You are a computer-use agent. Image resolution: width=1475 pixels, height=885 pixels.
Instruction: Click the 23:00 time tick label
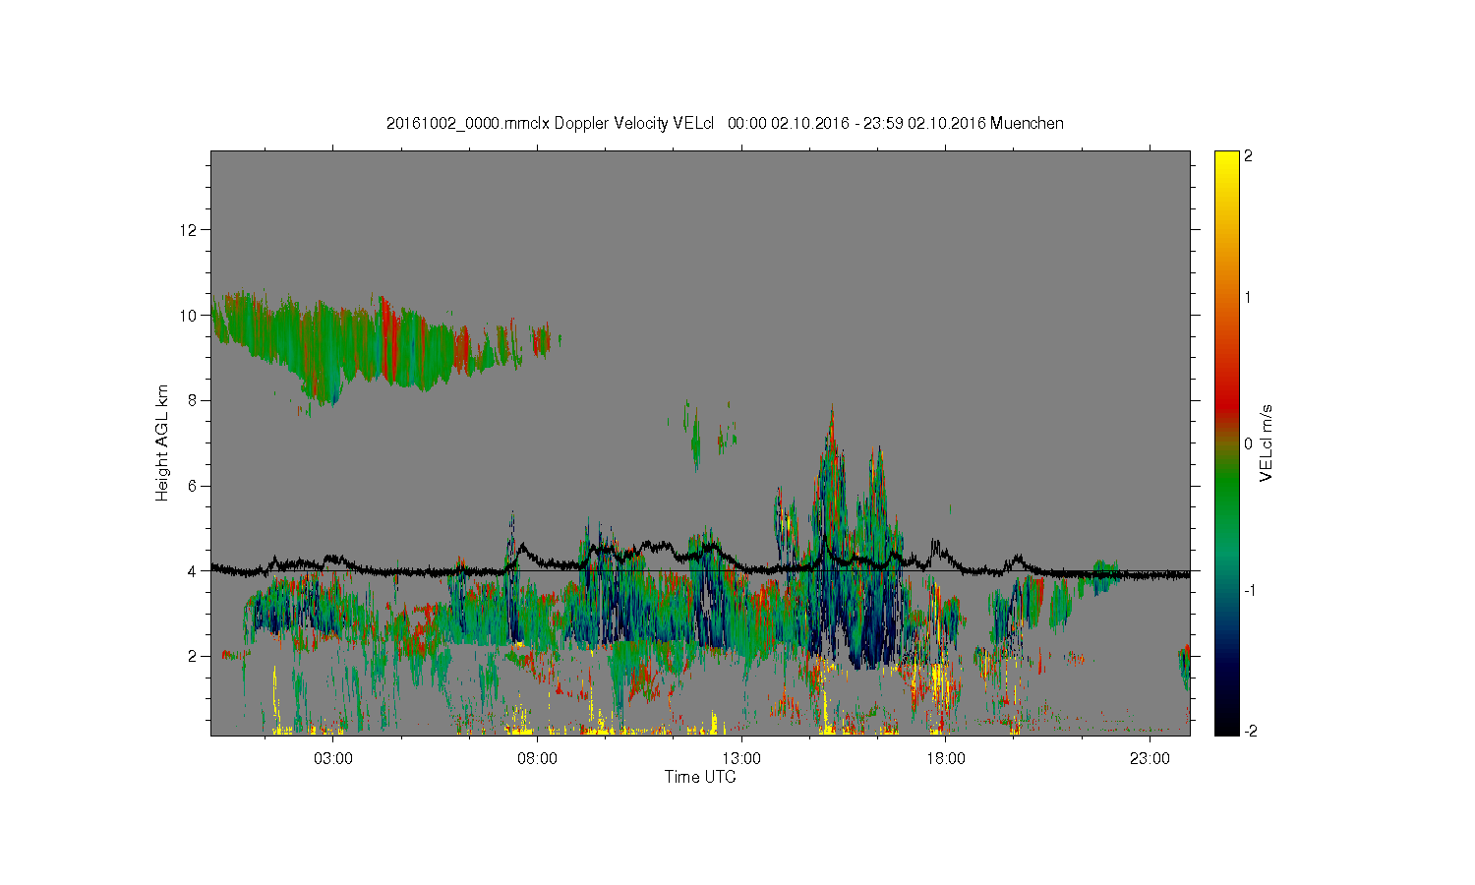tap(1150, 759)
